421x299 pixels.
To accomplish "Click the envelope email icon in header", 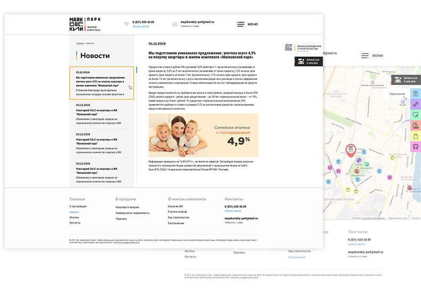I will (x=174, y=24).
